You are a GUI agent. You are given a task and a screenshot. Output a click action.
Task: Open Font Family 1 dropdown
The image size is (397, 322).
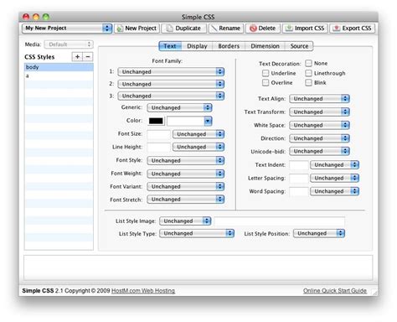click(171, 72)
